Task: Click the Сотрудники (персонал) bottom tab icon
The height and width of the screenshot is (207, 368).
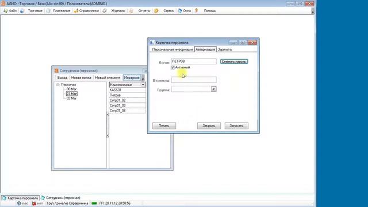Action: pos(43,198)
